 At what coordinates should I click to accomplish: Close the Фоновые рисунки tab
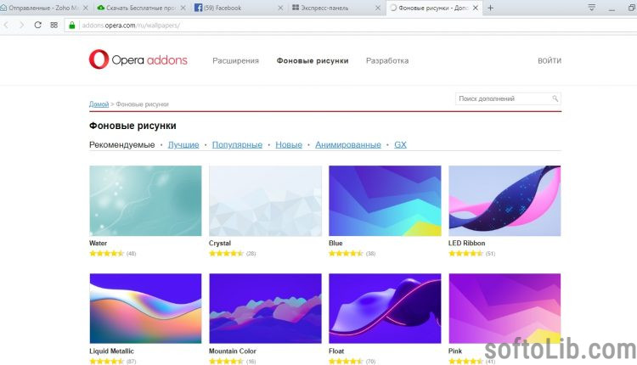click(x=476, y=8)
